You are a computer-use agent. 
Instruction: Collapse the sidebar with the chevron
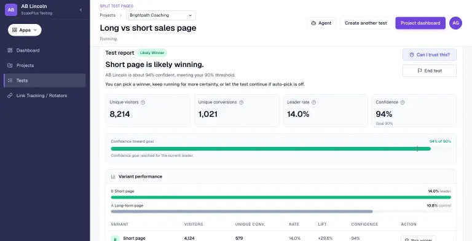[81, 10]
